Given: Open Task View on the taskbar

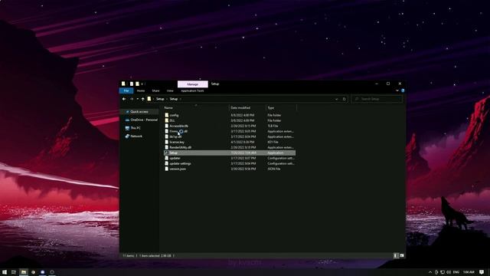Looking at the screenshot, I should pyautogui.click(x=14, y=272).
